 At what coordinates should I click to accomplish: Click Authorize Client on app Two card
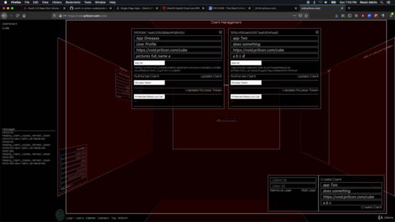[x=243, y=76]
